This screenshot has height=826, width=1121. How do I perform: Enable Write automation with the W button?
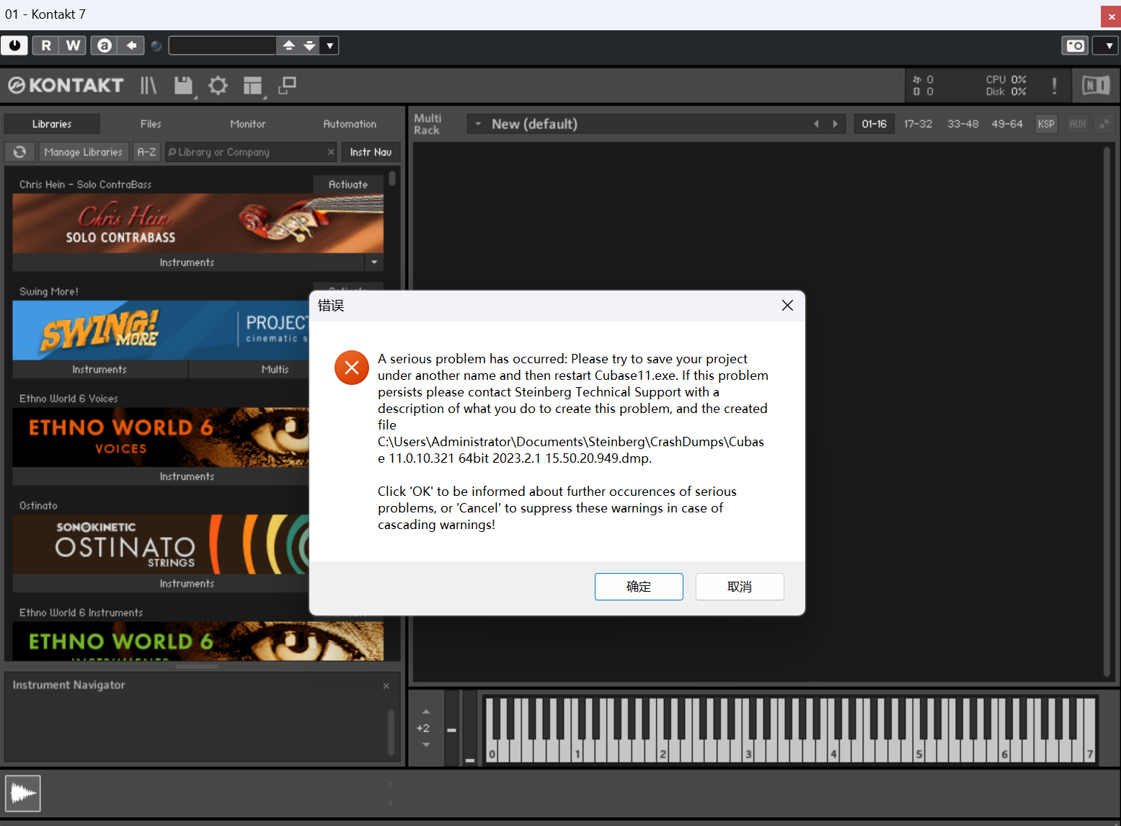click(72, 45)
